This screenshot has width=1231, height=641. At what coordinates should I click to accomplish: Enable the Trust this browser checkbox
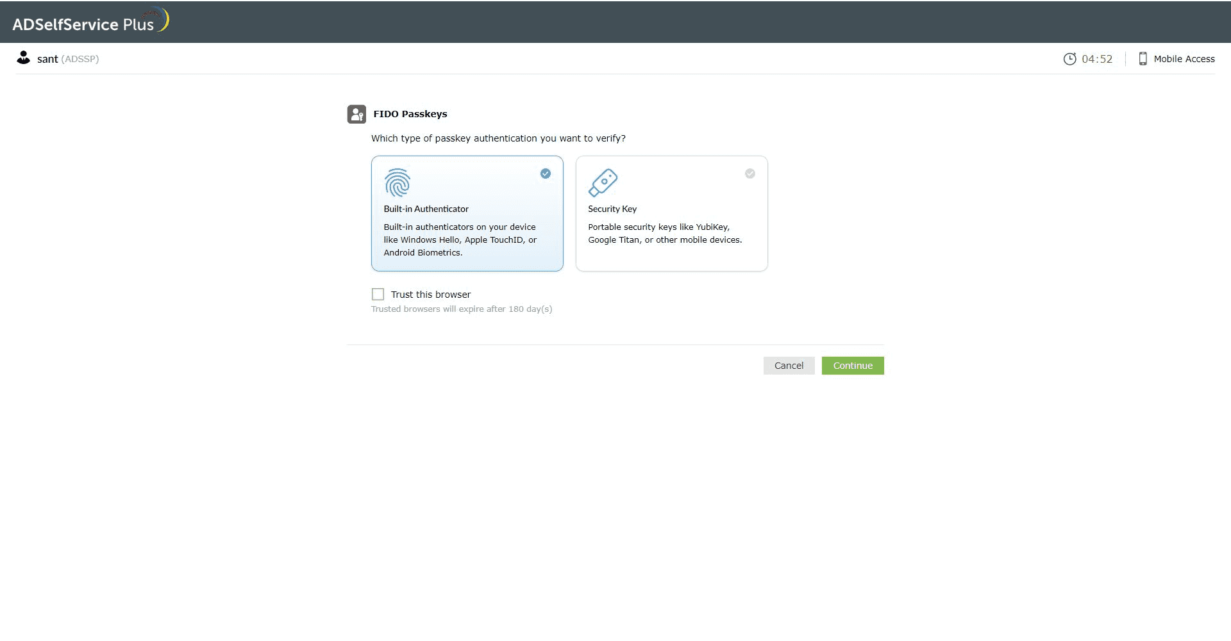[x=378, y=295]
